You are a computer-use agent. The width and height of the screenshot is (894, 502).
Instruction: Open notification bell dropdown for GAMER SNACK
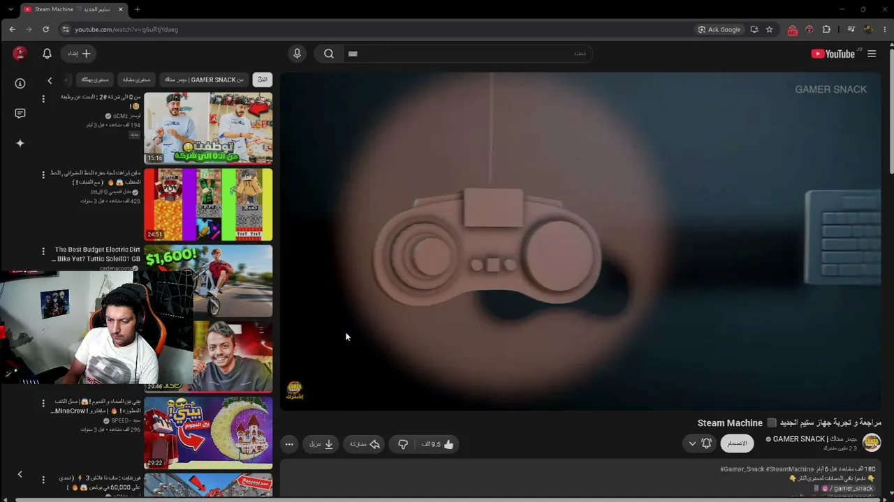699,443
